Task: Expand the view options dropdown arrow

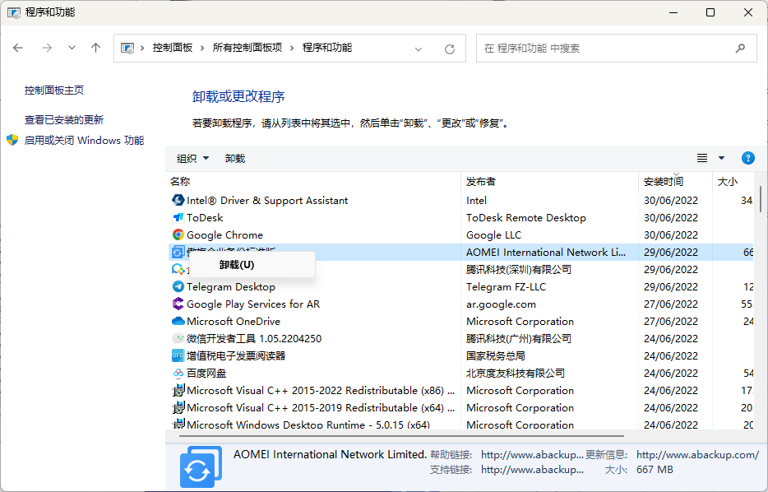Action: 722,158
